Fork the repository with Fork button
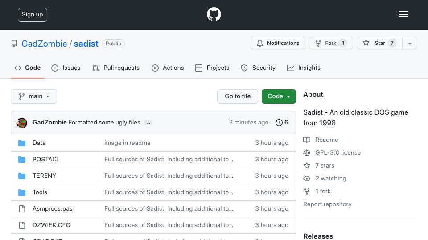This screenshot has height=240, width=428. [331, 43]
